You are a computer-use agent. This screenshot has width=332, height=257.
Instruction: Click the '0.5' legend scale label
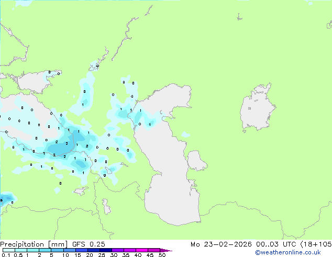pos(18,255)
